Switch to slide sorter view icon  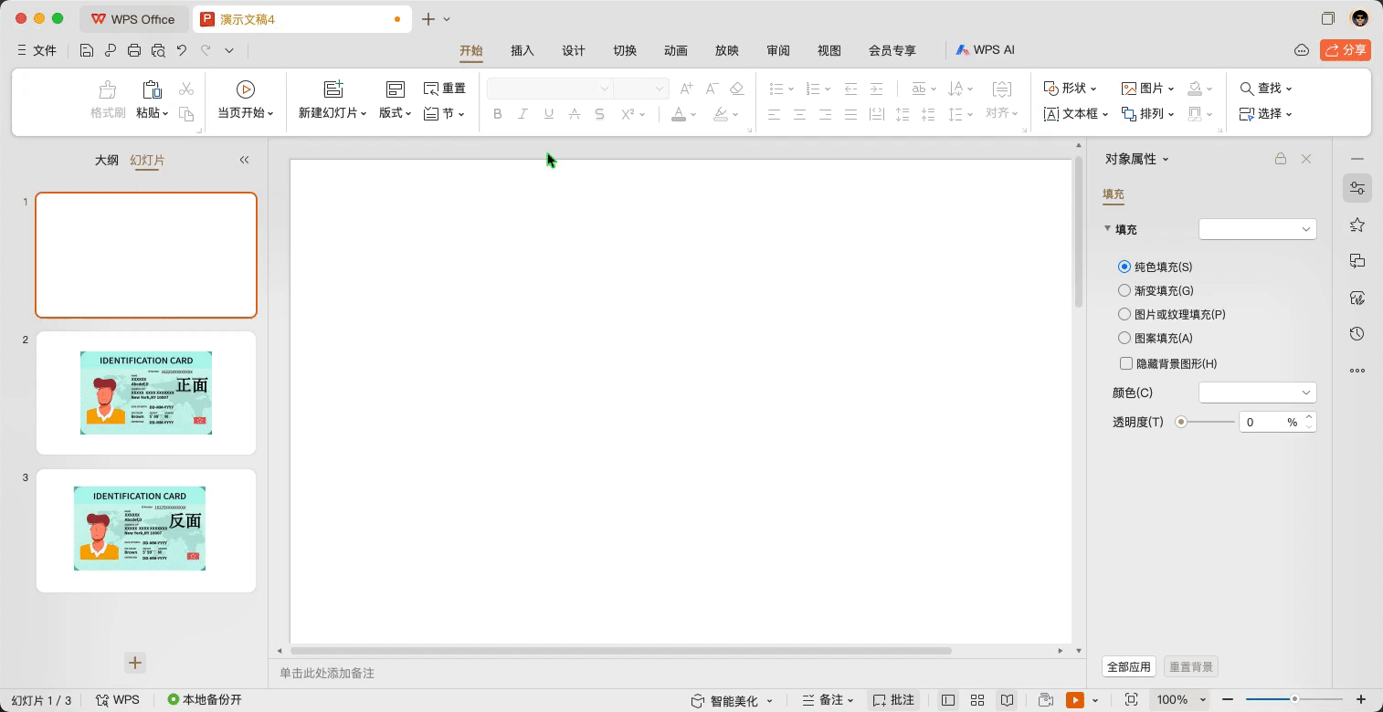(977, 700)
